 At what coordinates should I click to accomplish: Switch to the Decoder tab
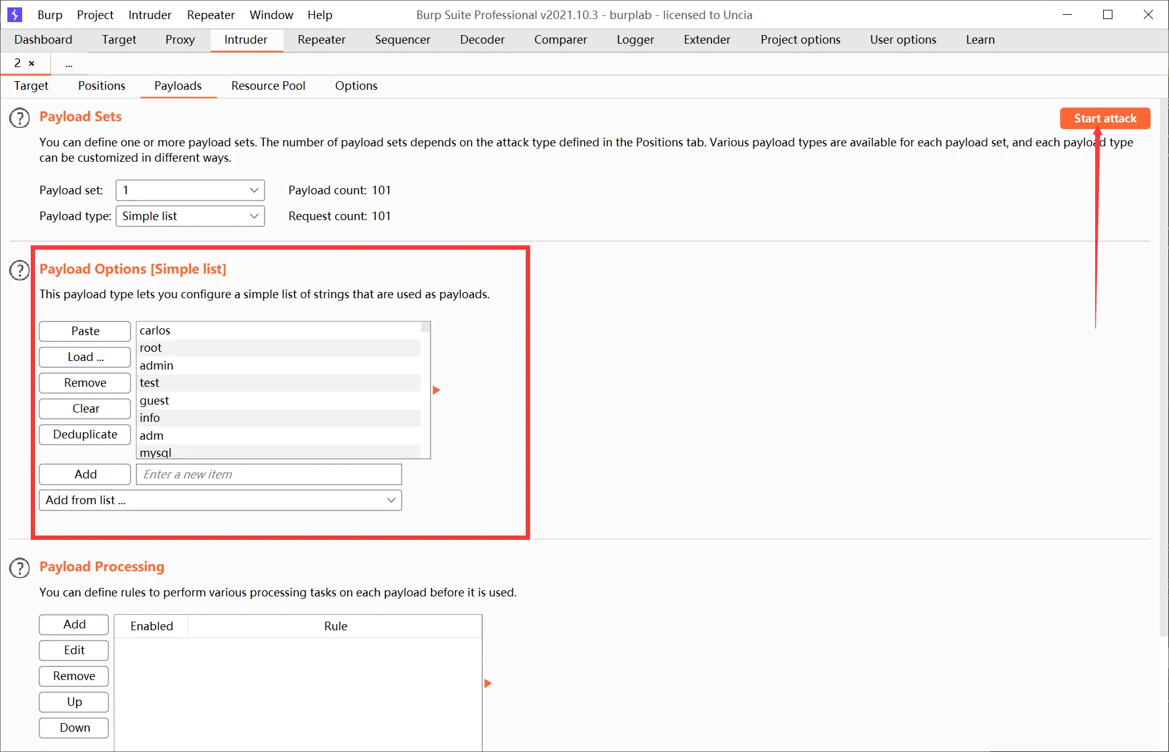[483, 40]
